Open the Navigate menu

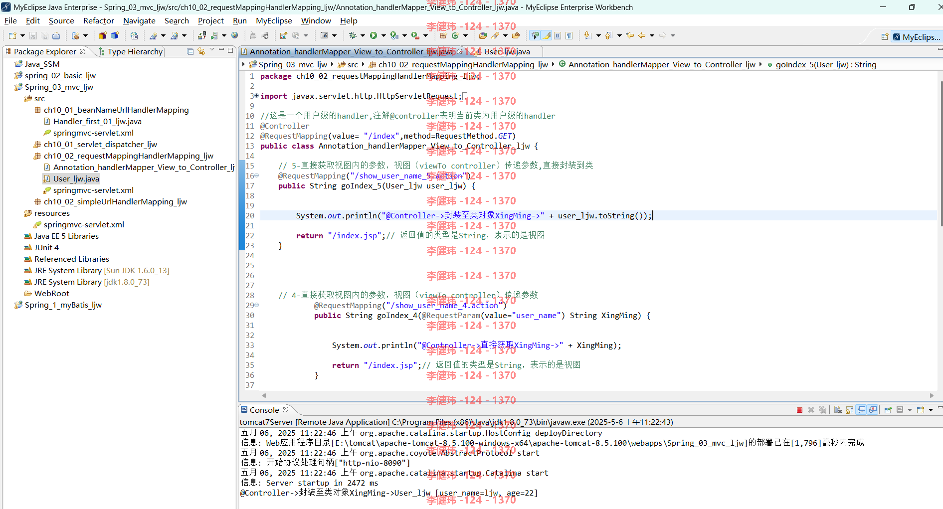139,20
